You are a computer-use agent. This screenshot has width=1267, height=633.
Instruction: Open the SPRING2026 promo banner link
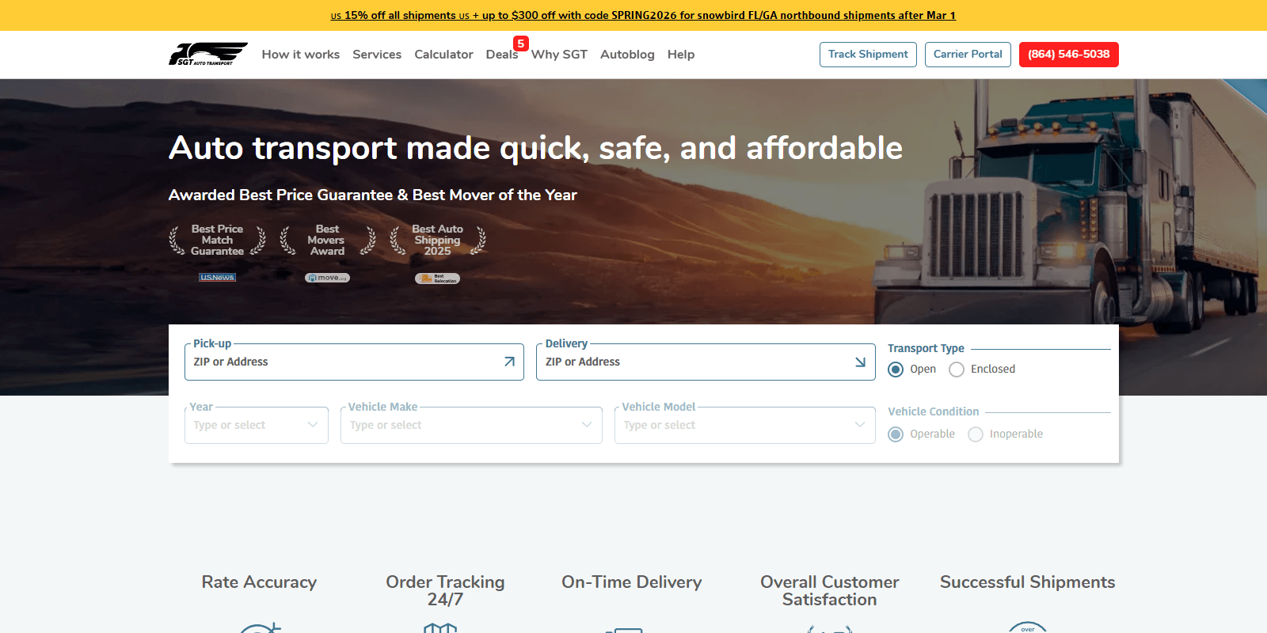coord(643,15)
